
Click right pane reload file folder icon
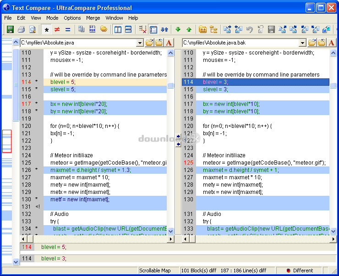(322, 43)
